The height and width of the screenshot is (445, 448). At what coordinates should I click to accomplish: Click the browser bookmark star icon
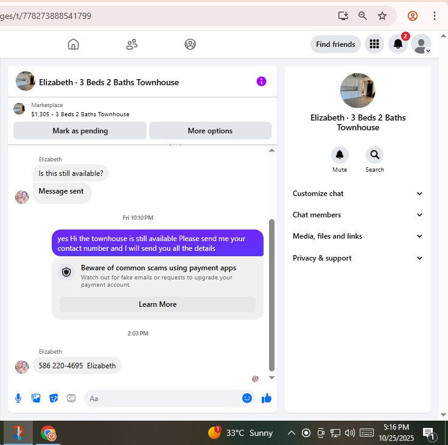[x=382, y=16]
